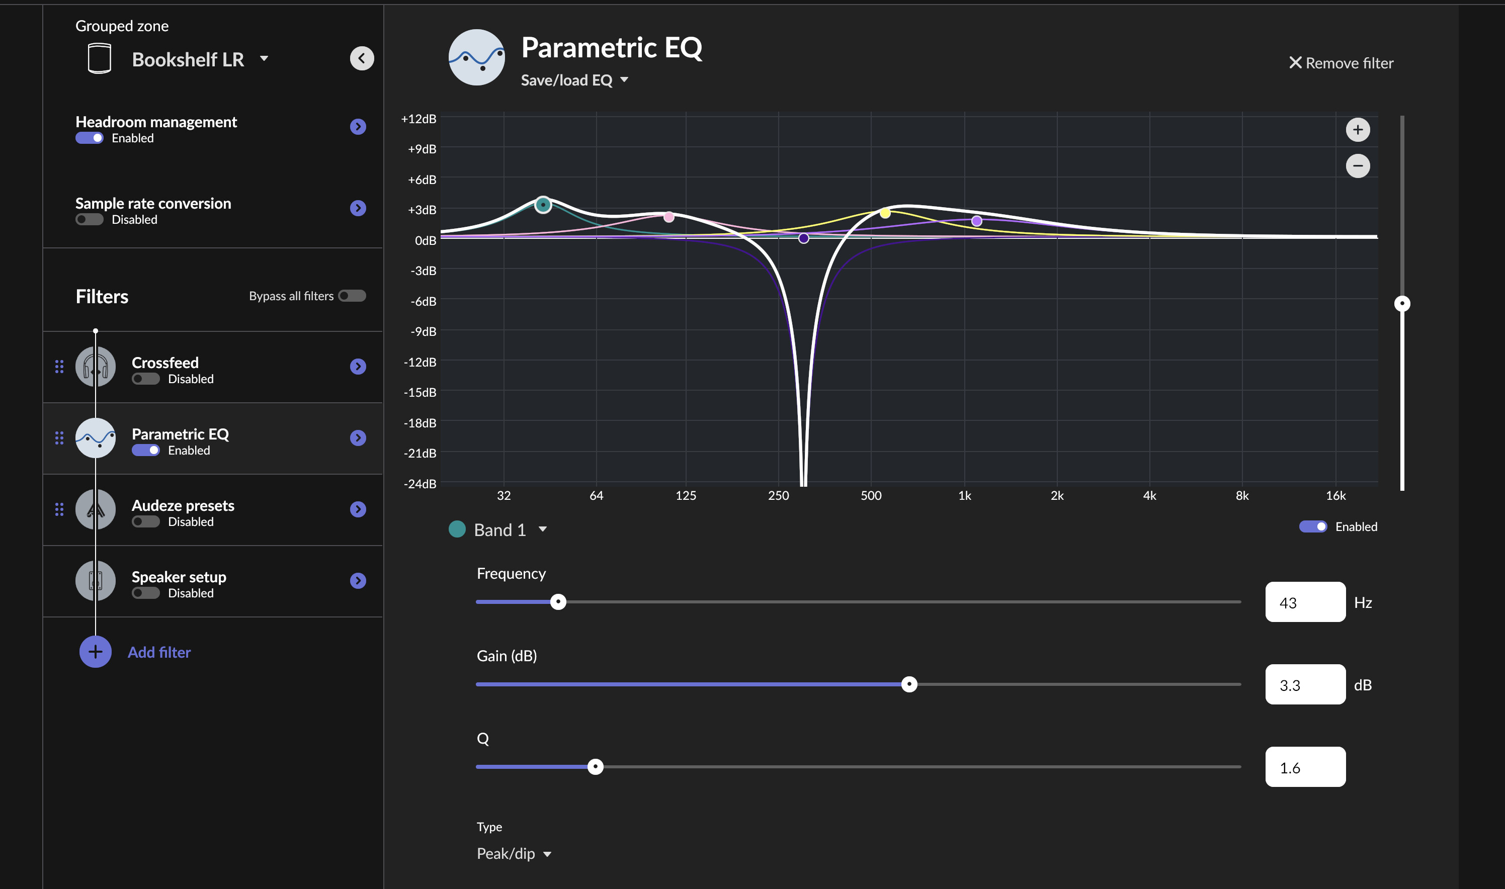
Task: Click the zoom out minus button on graph
Action: [x=1357, y=166]
